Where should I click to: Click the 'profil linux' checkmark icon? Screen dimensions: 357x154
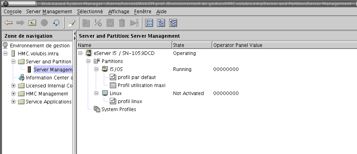(113, 101)
